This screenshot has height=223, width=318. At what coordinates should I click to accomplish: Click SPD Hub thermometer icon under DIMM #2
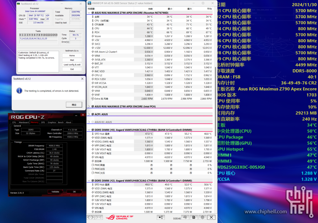[x=93, y=185]
